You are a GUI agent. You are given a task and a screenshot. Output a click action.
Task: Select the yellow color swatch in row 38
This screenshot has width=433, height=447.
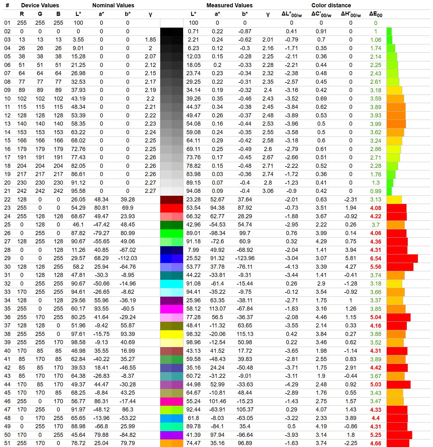pos(171,334)
